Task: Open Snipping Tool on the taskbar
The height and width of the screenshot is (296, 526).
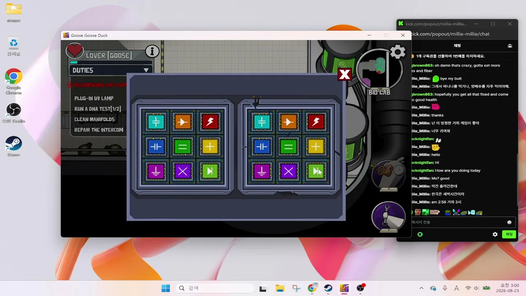Action: click(296, 288)
